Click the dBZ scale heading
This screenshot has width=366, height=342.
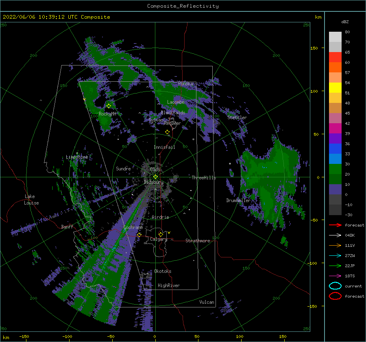(x=345, y=22)
